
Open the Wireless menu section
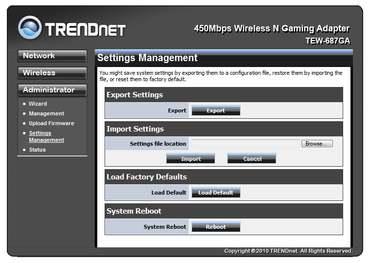point(52,73)
